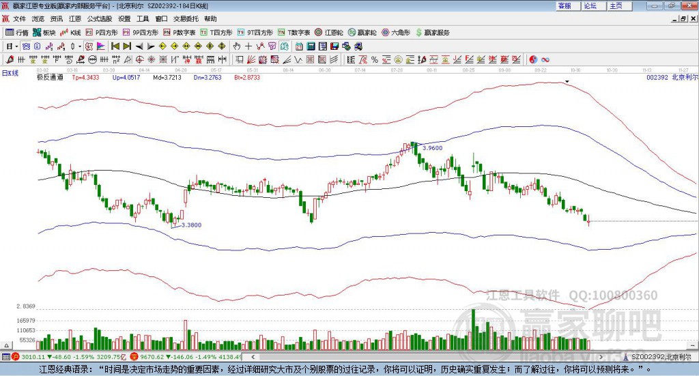Switch to the K线 candlestick chart

pyautogui.click(x=70, y=33)
